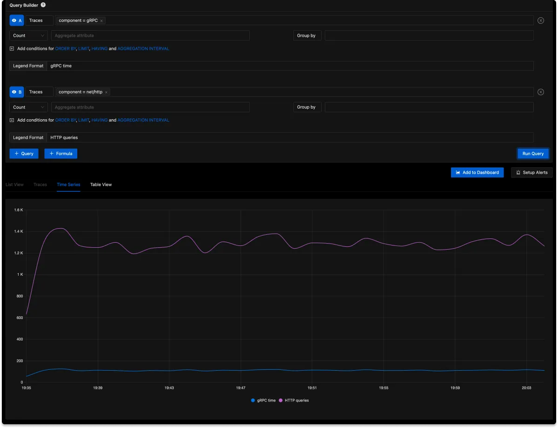Delete query B with circled X icon
558x428 pixels.
click(x=541, y=92)
